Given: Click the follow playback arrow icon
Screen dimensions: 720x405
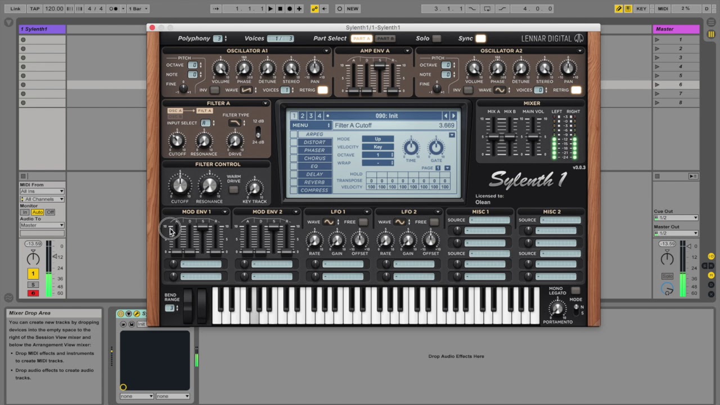Looking at the screenshot, I should (x=216, y=8).
